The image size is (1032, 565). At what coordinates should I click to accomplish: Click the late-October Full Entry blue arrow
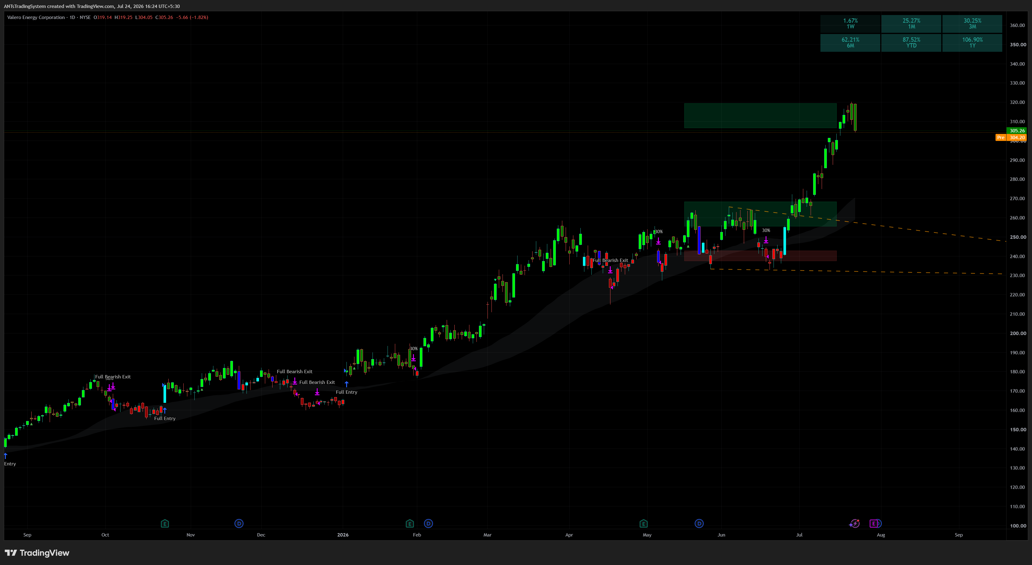(165, 411)
